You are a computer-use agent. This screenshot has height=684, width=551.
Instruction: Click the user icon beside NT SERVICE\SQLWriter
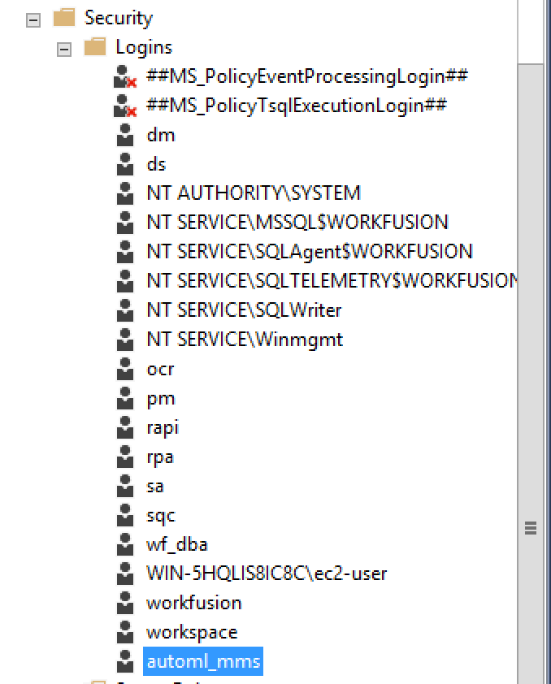pos(125,310)
